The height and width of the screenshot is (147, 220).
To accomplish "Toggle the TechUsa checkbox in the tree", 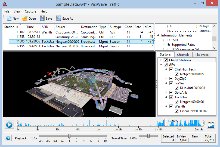I will pyautogui.click(x=171, y=97).
